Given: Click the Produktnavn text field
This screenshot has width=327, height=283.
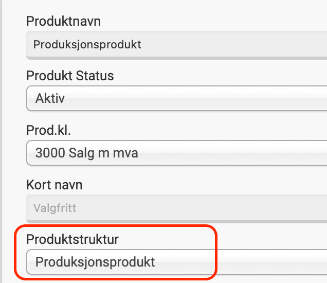Looking at the screenshot, I should tap(175, 44).
